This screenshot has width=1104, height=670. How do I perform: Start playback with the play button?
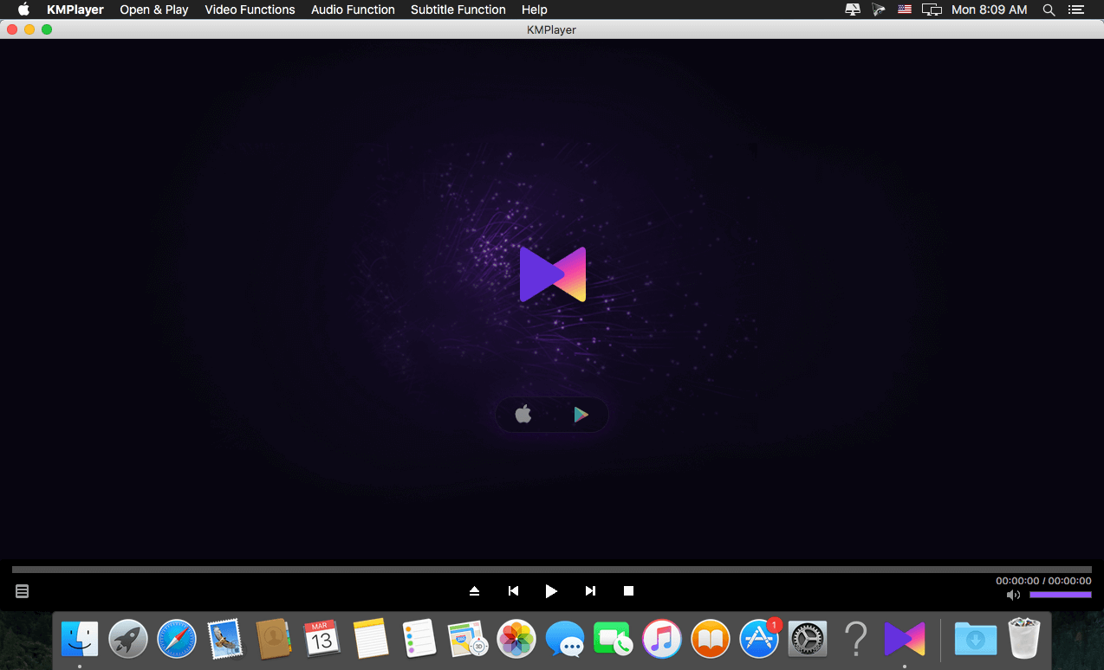point(551,591)
